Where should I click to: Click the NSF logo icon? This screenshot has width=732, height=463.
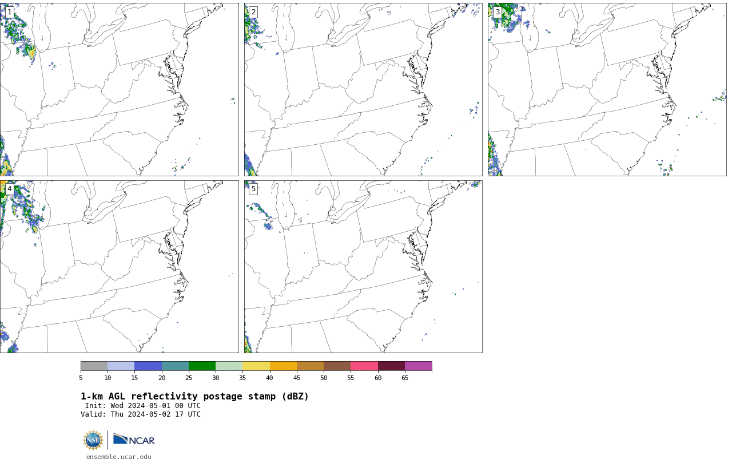pos(93,440)
